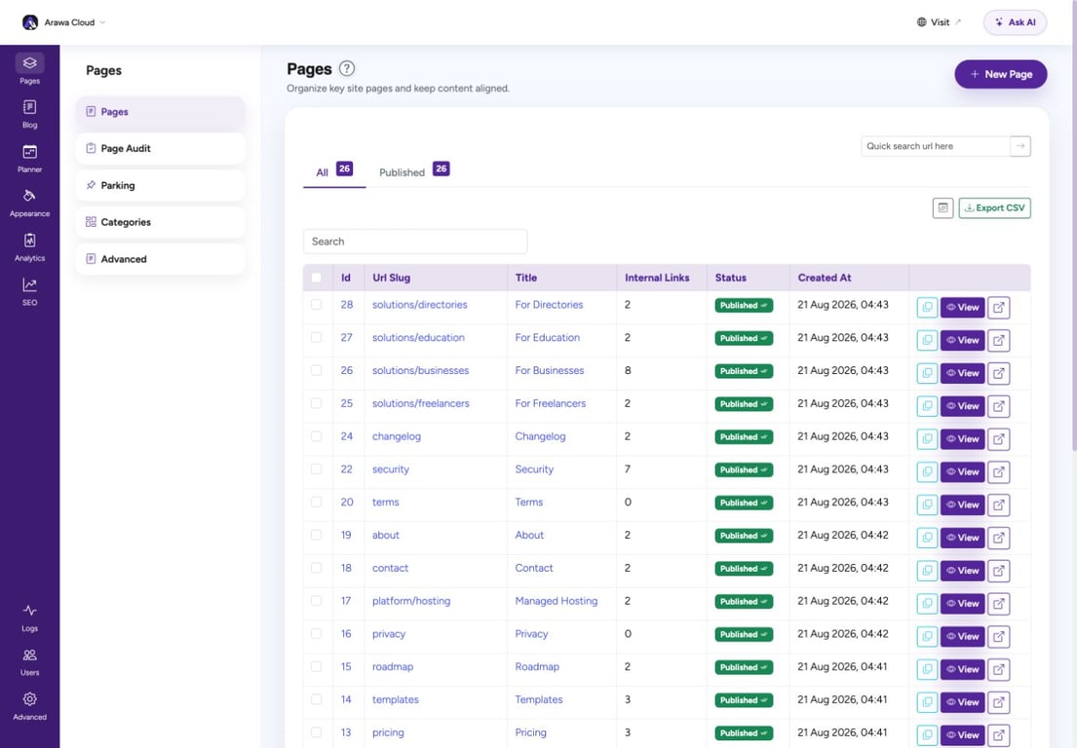This screenshot has width=1077, height=748.
Task: Duplicate the platform/hosting page
Action: click(927, 604)
